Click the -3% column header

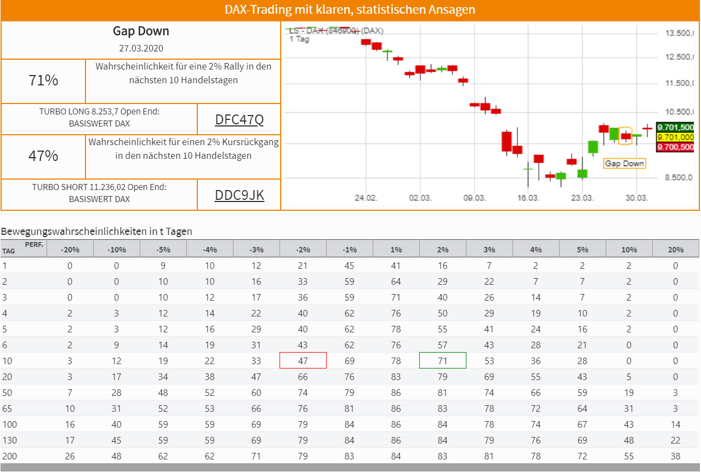pyautogui.click(x=257, y=249)
